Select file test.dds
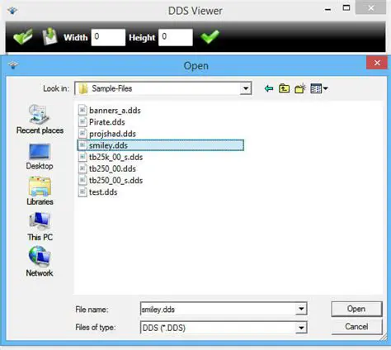Viewport: 391px width, 350px height. (103, 192)
